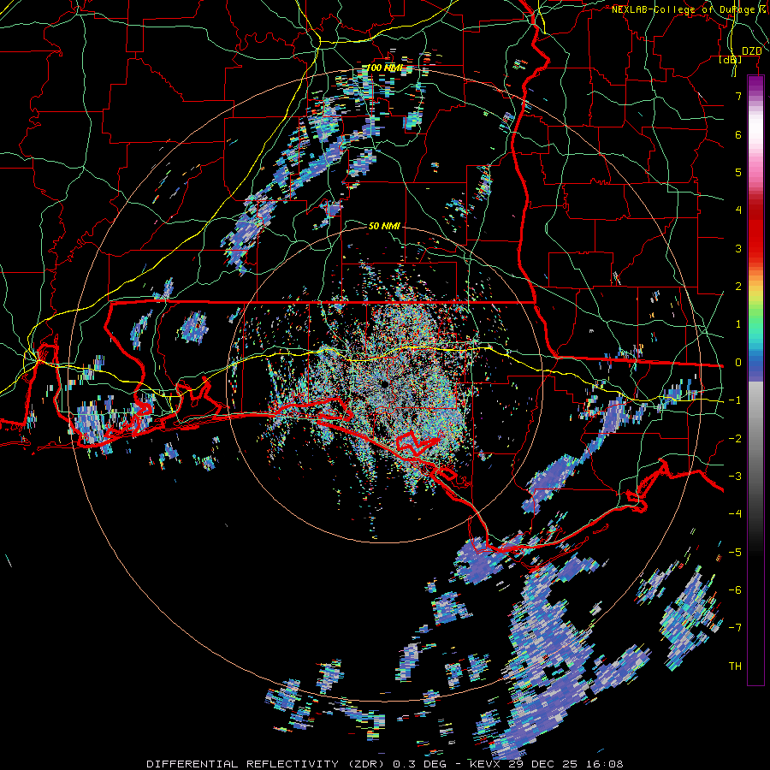Click the '0' value on color scale
Image resolution: width=770 pixels, height=770 pixels.
click(738, 363)
